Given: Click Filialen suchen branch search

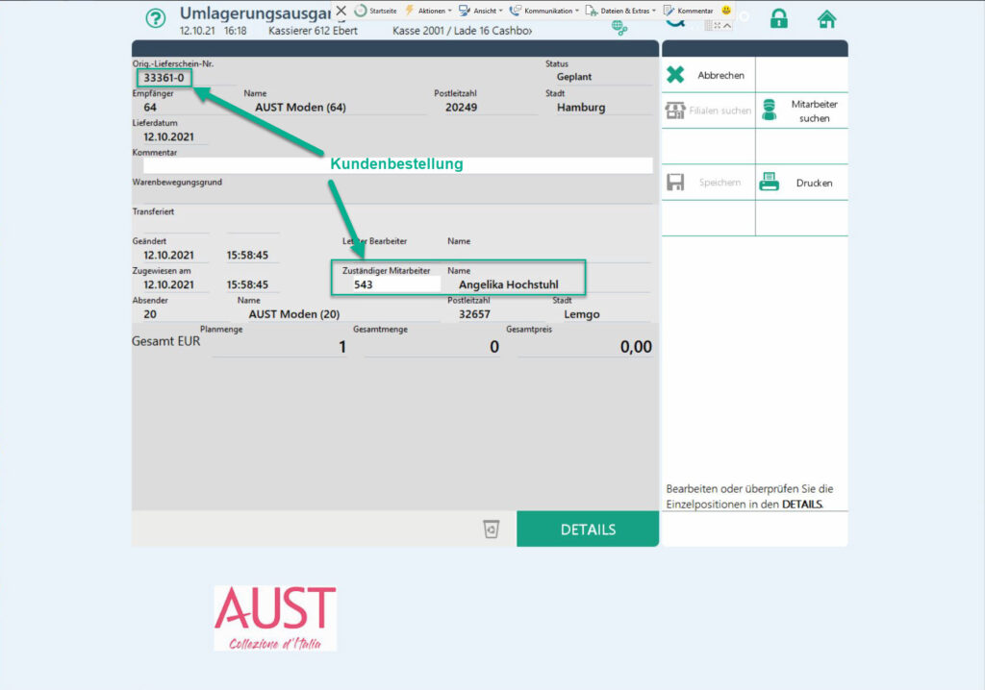Looking at the screenshot, I should [708, 111].
